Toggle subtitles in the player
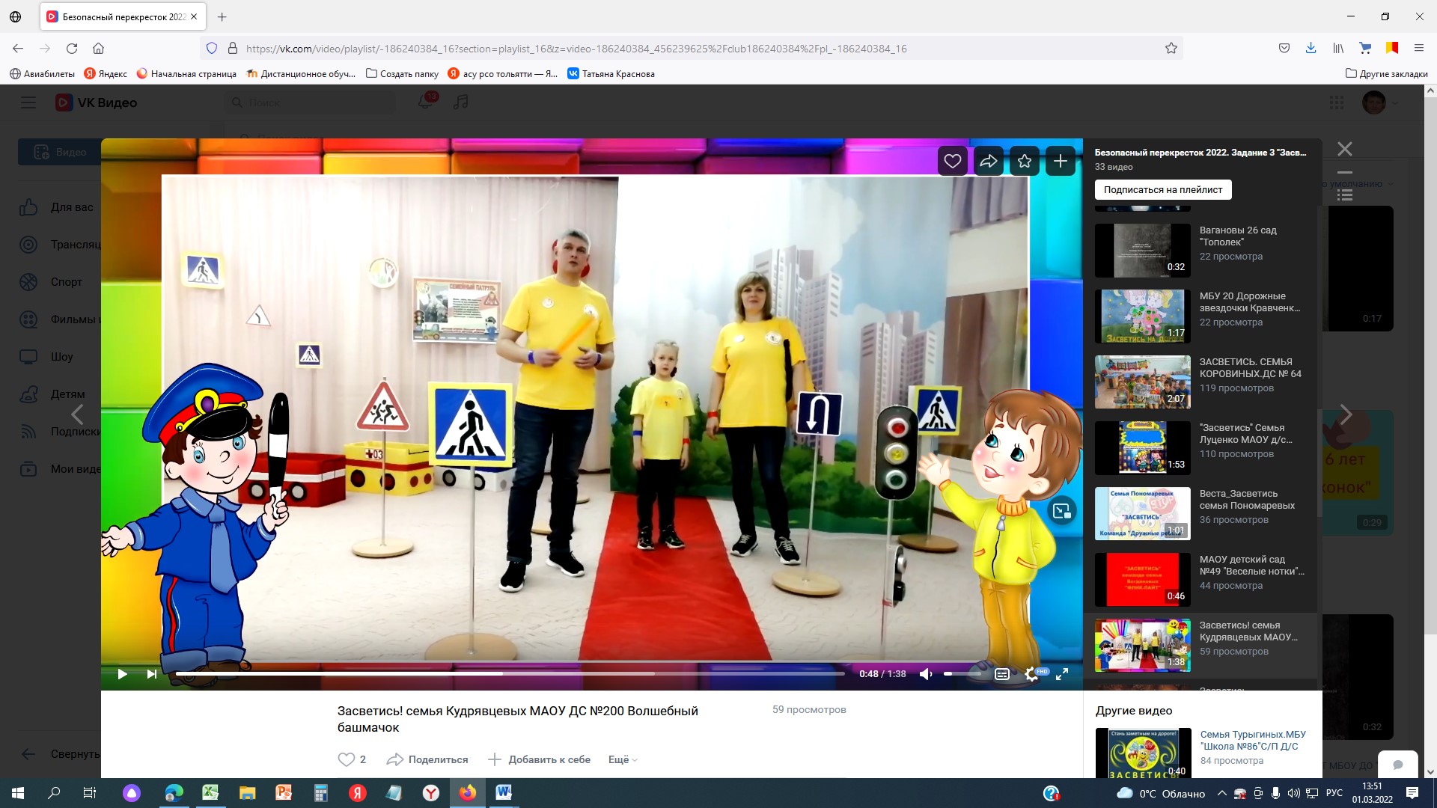The image size is (1437, 808). coord(1002,674)
